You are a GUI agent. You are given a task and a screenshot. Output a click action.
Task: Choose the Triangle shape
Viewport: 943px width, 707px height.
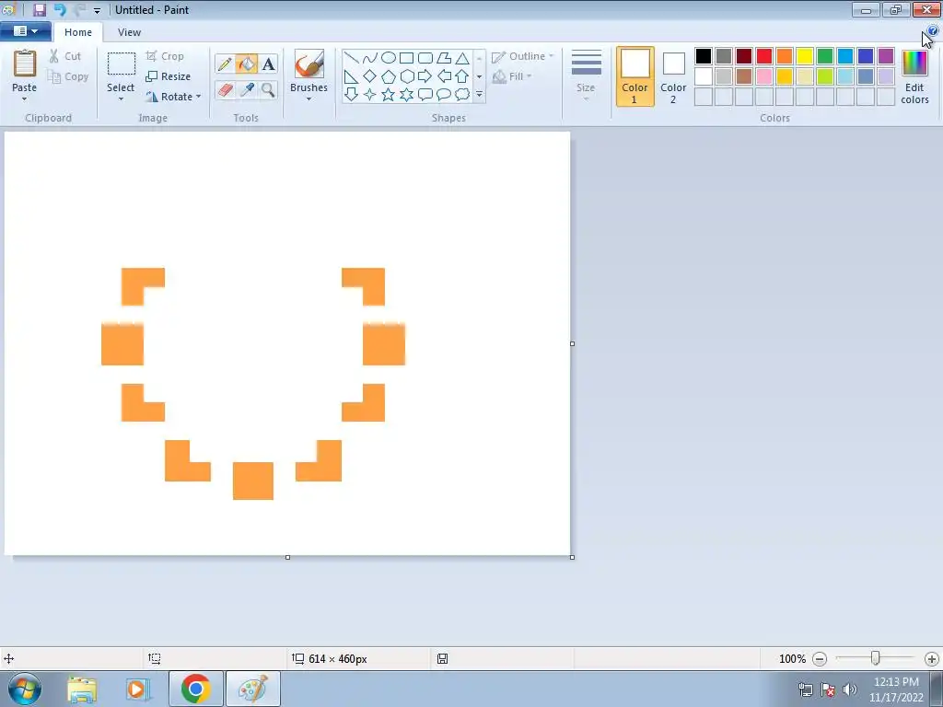coord(462,58)
